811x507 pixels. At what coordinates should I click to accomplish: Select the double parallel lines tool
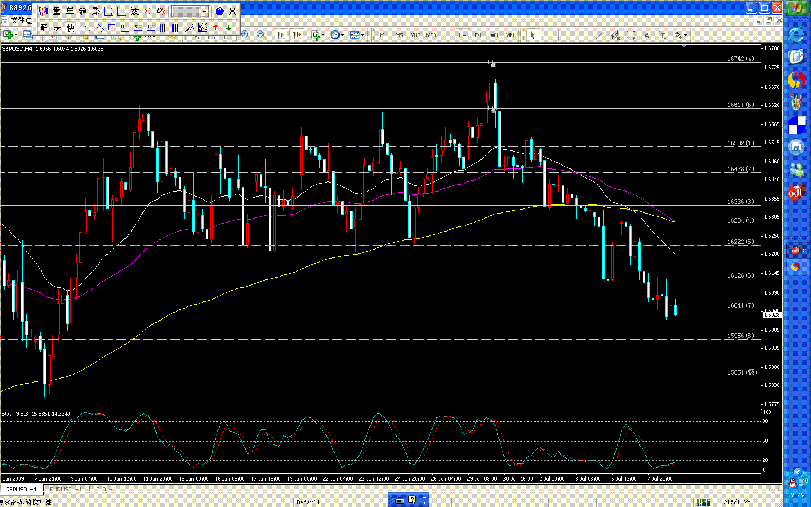[x=99, y=28]
